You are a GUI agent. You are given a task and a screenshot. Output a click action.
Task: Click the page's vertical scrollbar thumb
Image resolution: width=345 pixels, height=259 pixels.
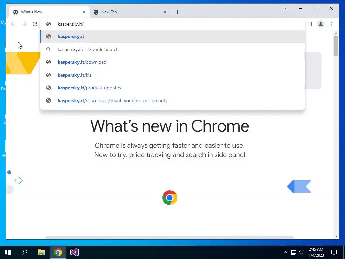[336, 46]
